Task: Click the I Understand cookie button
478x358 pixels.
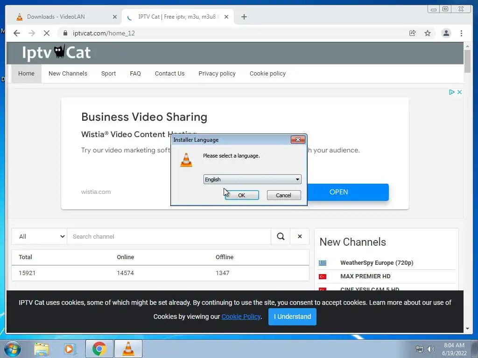Action: [x=292, y=317]
